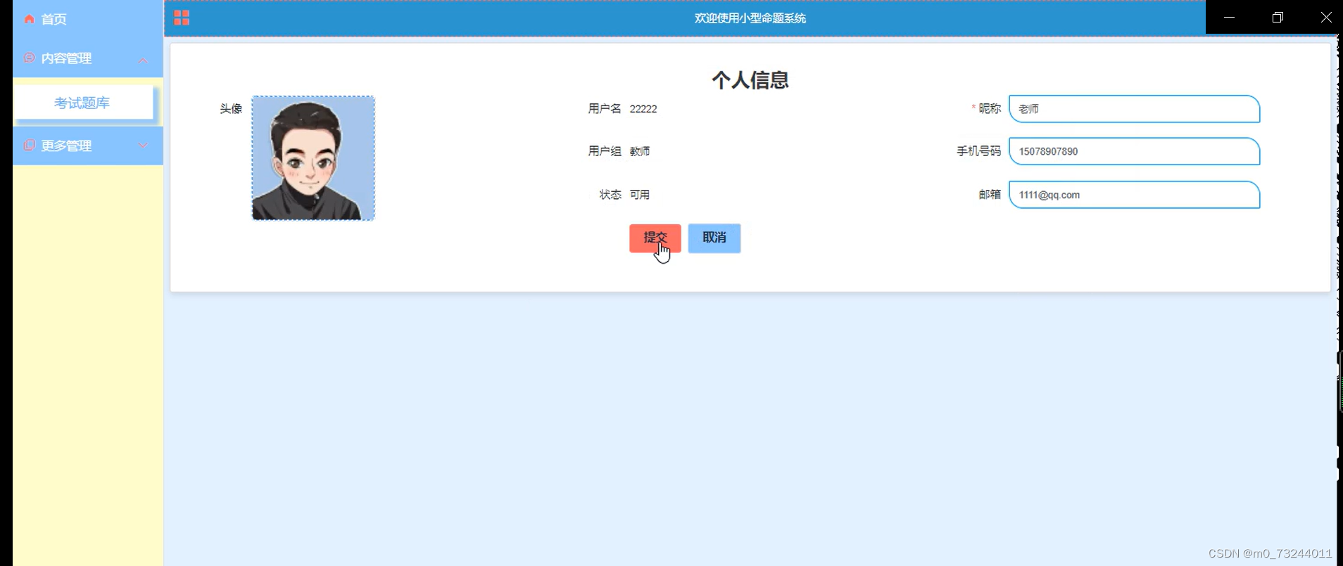Click the 用户组 label
Screen dimensions: 1343x566
pyautogui.click(x=605, y=151)
